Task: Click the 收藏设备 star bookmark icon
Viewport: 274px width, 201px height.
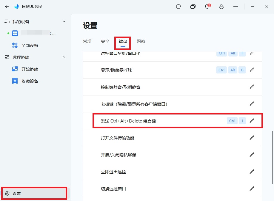Action: (15, 81)
